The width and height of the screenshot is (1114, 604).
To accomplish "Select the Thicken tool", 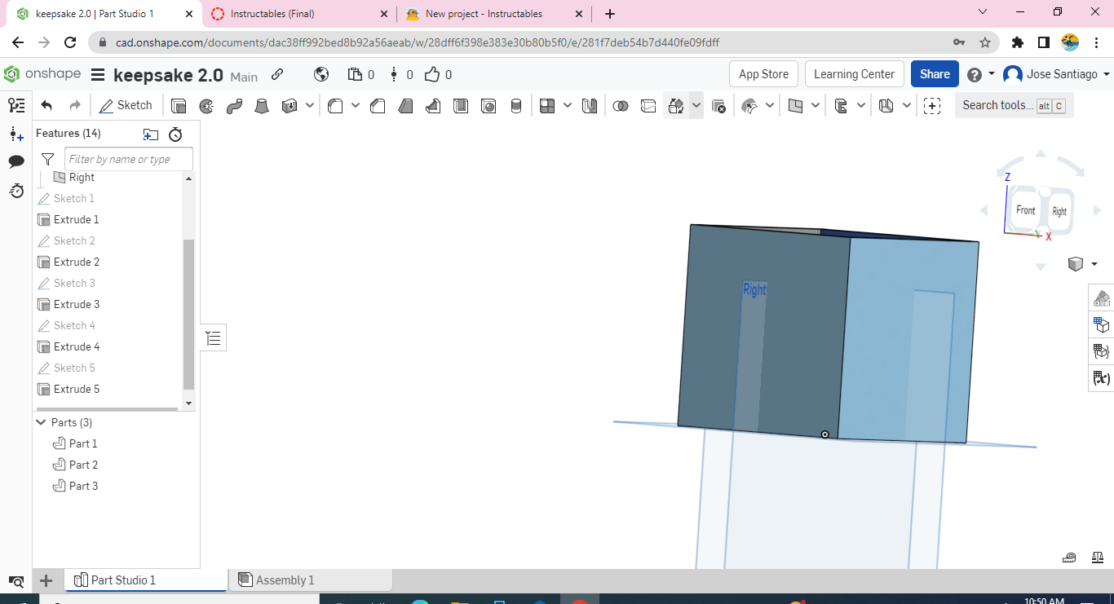I will (289, 106).
